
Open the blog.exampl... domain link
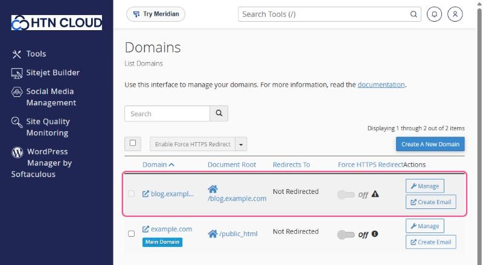coord(168,194)
